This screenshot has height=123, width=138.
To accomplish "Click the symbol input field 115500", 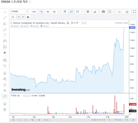I will point(17,12).
